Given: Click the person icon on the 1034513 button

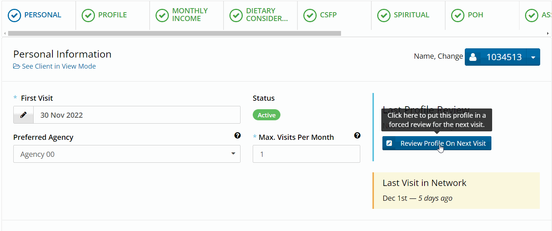Looking at the screenshot, I should point(473,57).
